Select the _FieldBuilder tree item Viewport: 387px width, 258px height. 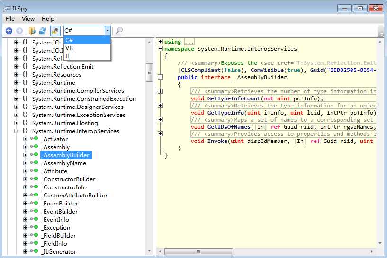click(59, 236)
